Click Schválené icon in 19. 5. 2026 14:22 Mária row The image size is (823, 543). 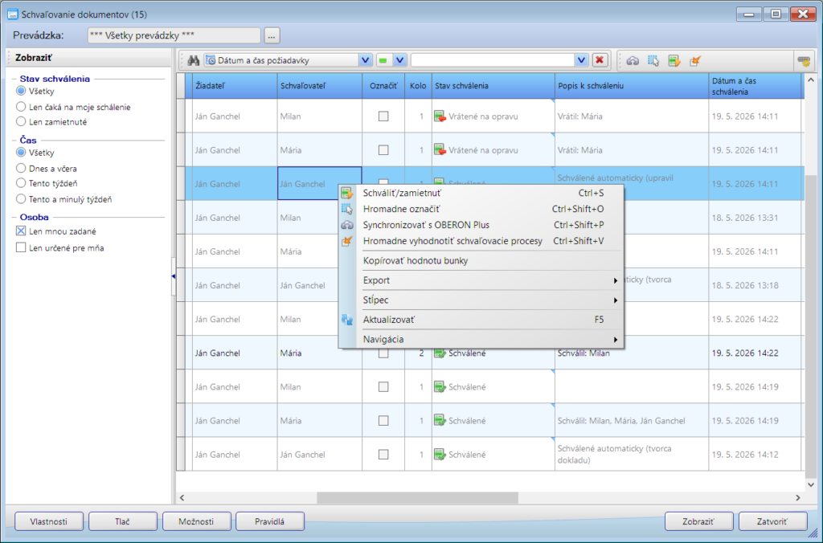coord(440,353)
